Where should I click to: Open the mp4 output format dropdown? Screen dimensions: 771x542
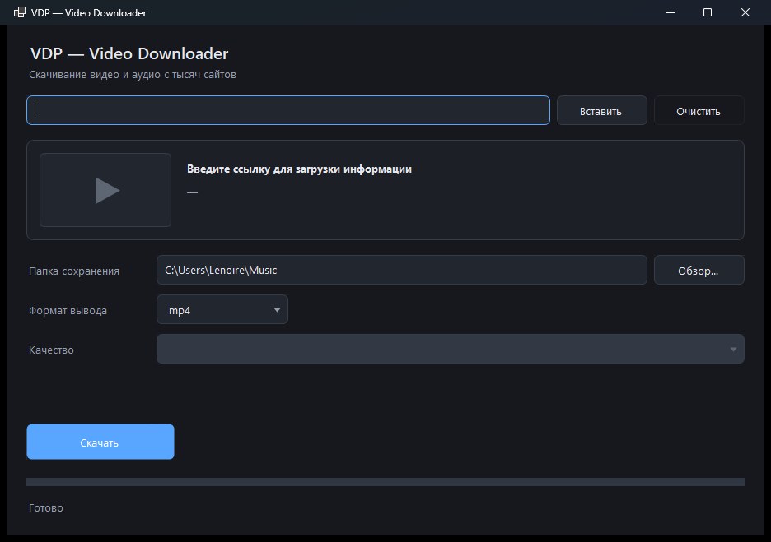tap(222, 310)
